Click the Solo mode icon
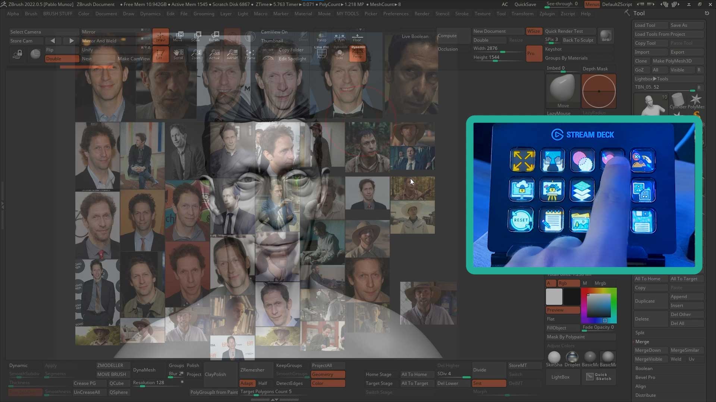The image size is (716, 402). [x=339, y=54]
